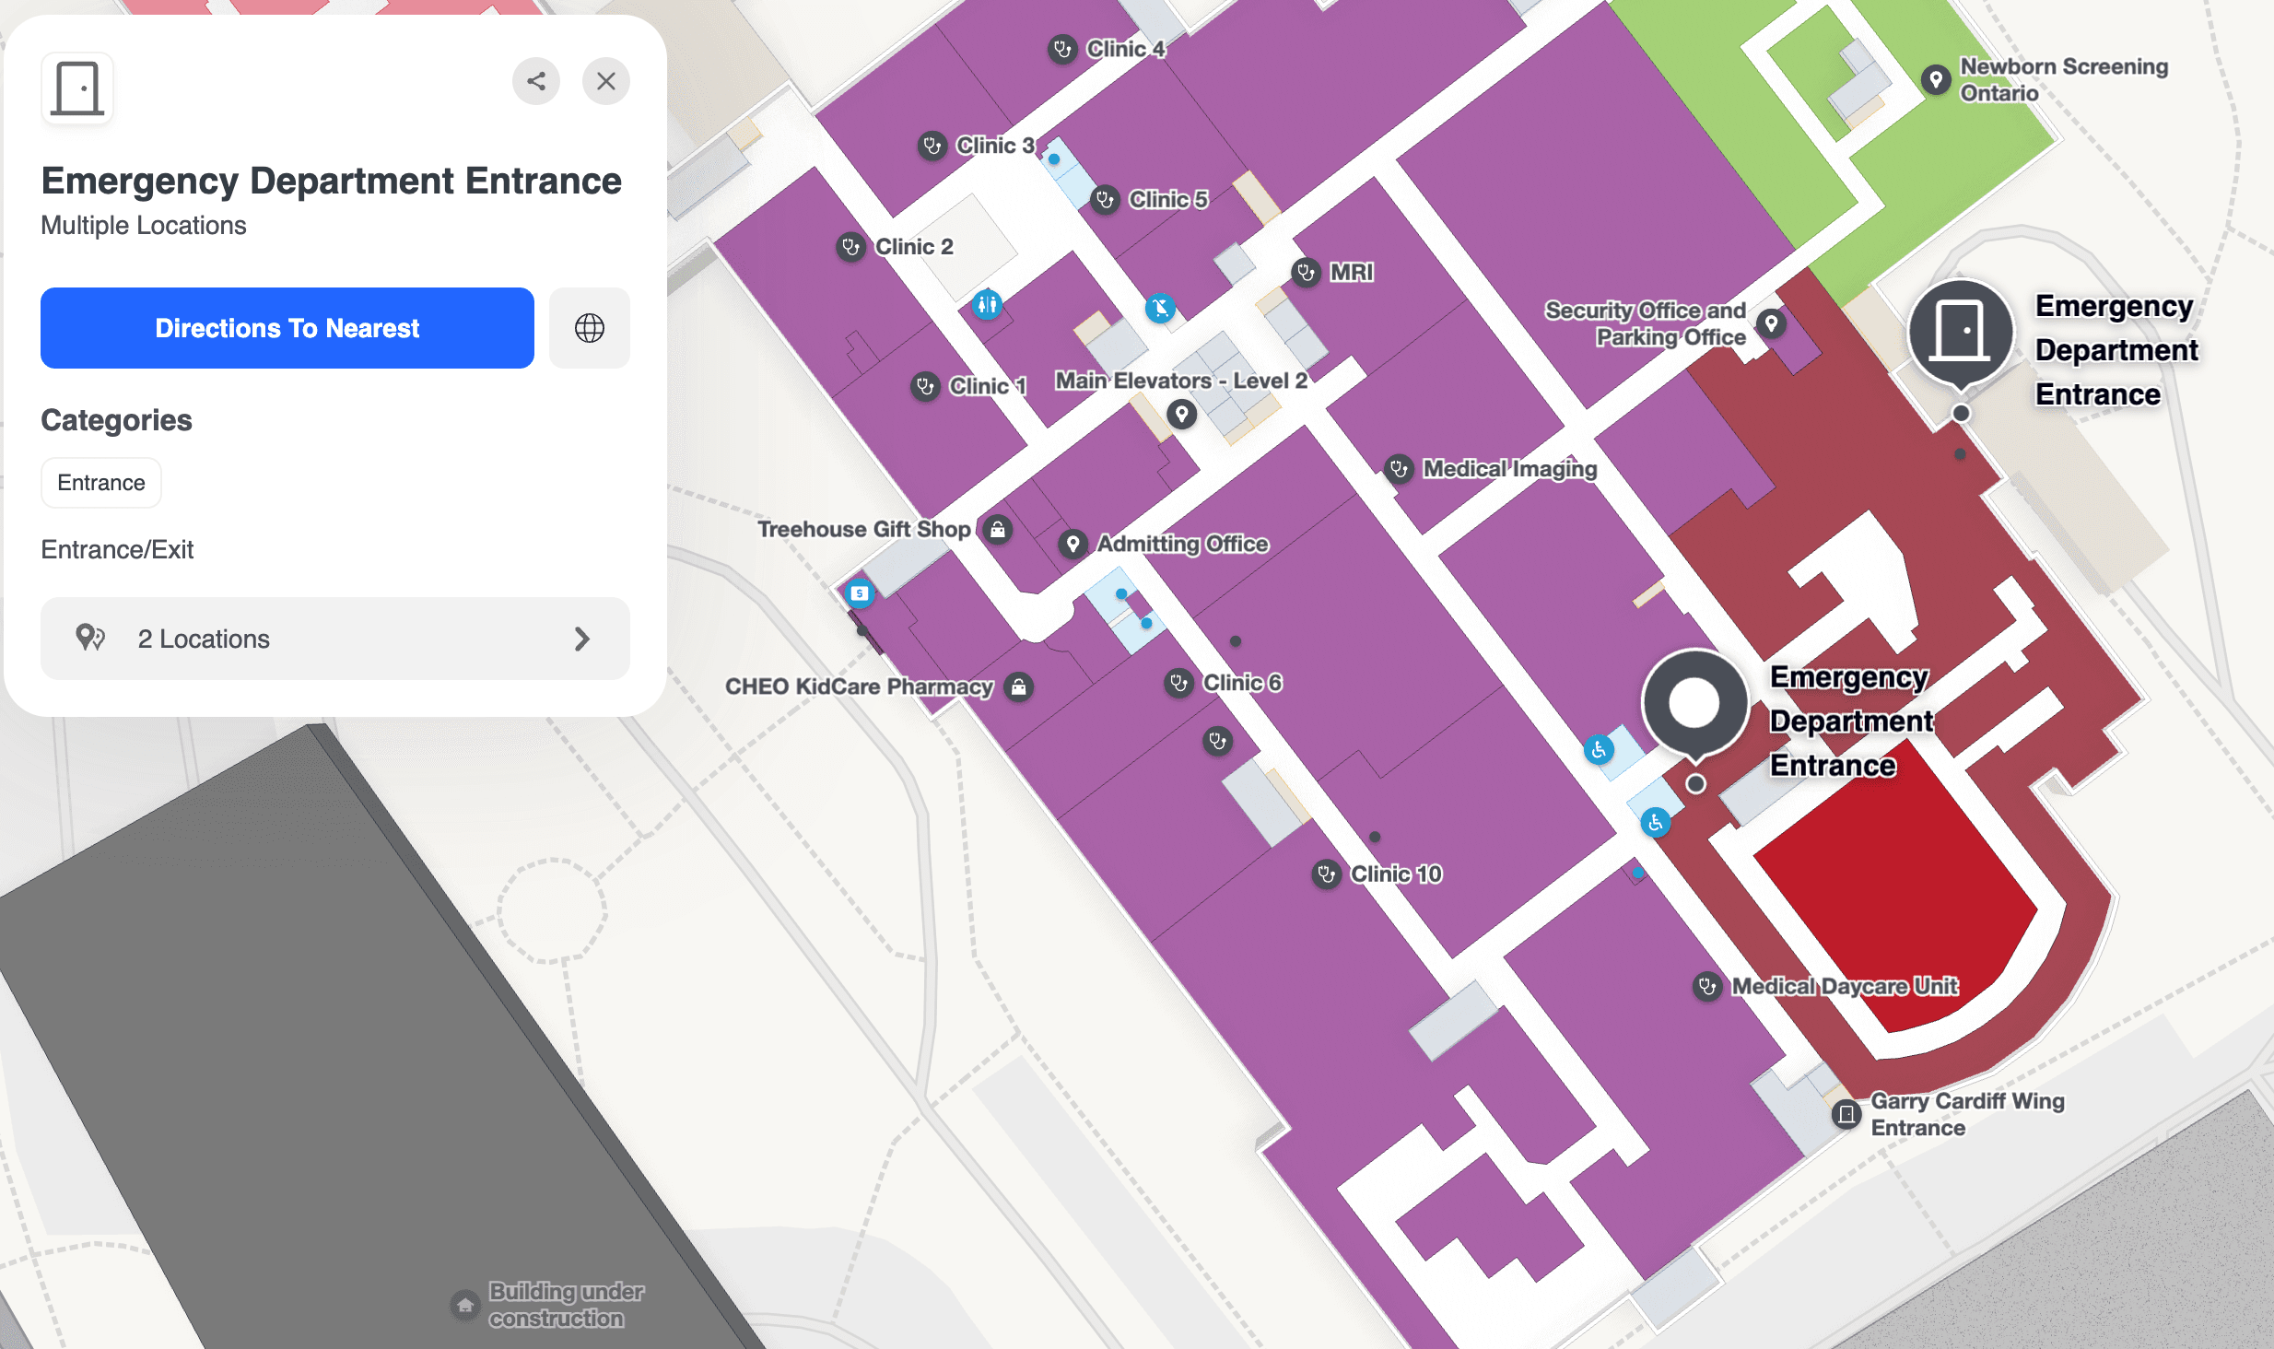Expand the 2 Locations row
This screenshot has width=2274, height=1349.
335,639
